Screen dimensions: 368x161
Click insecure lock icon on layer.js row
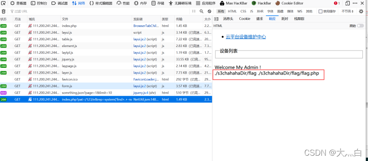pyautogui.click(x=30, y=73)
